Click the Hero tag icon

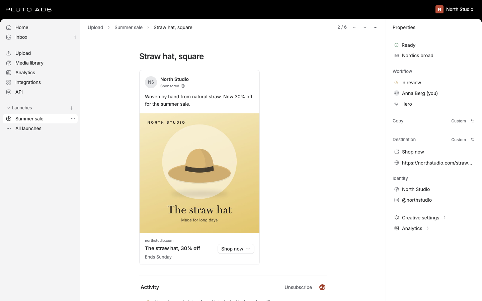coord(396,104)
